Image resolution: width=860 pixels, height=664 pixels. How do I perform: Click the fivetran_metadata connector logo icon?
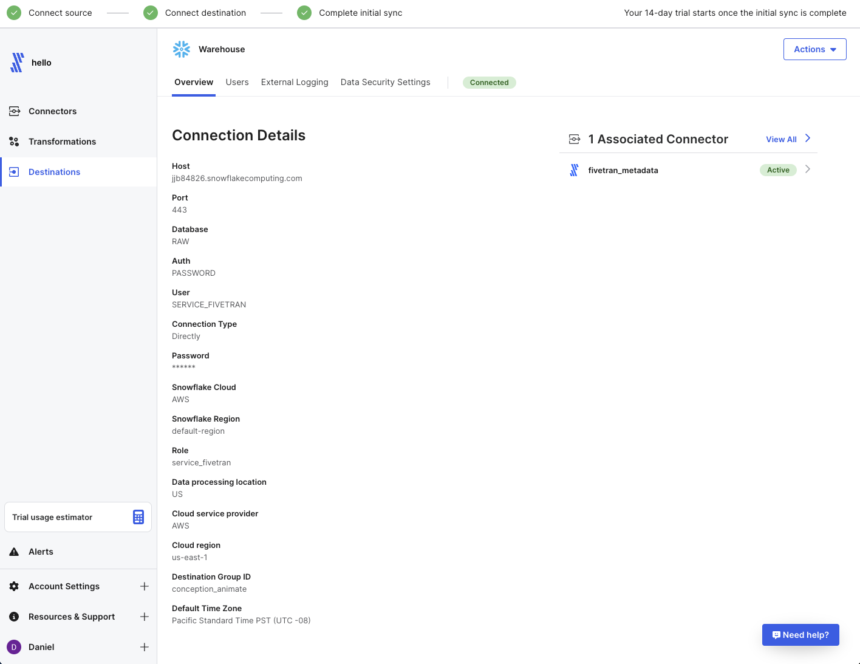[x=574, y=170]
